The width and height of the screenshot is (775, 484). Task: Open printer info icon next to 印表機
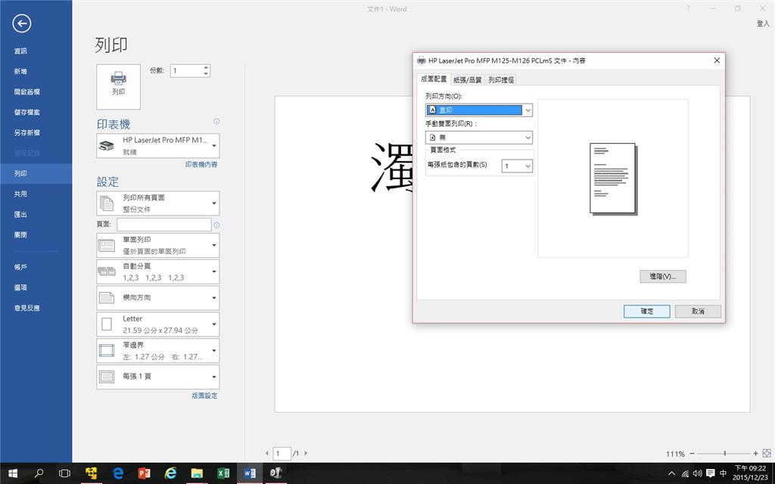click(x=216, y=122)
